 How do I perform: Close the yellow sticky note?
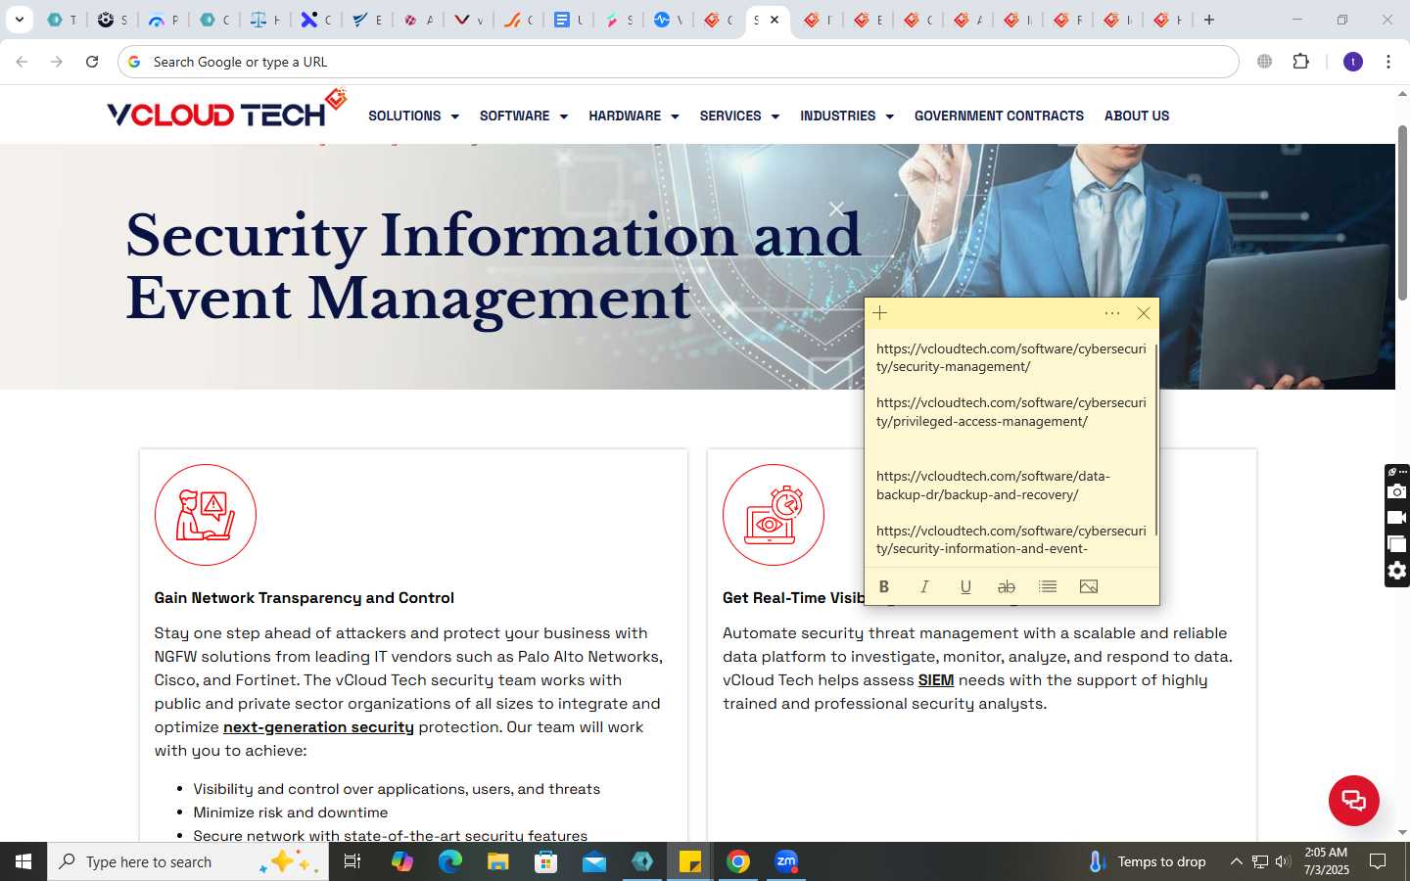[x=1144, y=313]
